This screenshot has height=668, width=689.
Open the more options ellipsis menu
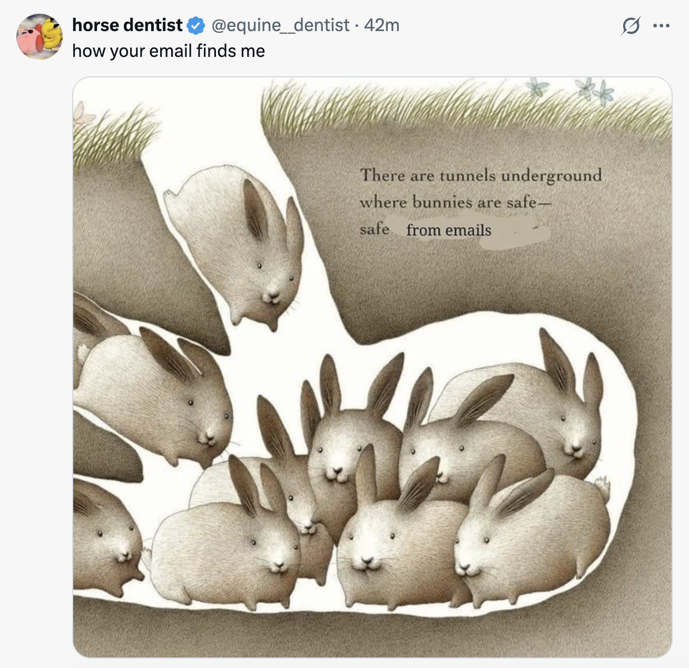click(x=661, y=25)
